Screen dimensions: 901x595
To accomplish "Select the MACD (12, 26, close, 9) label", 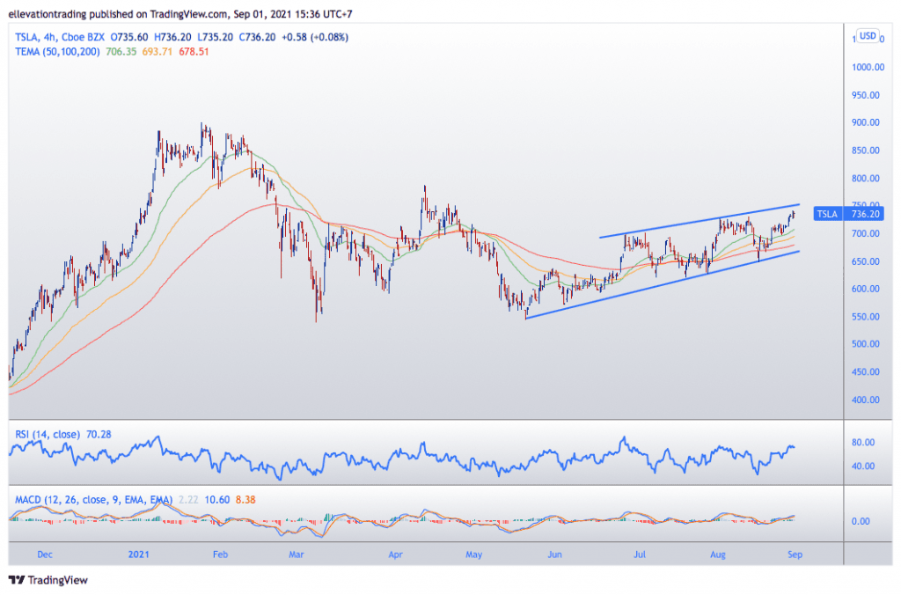I will pos(93,500).
